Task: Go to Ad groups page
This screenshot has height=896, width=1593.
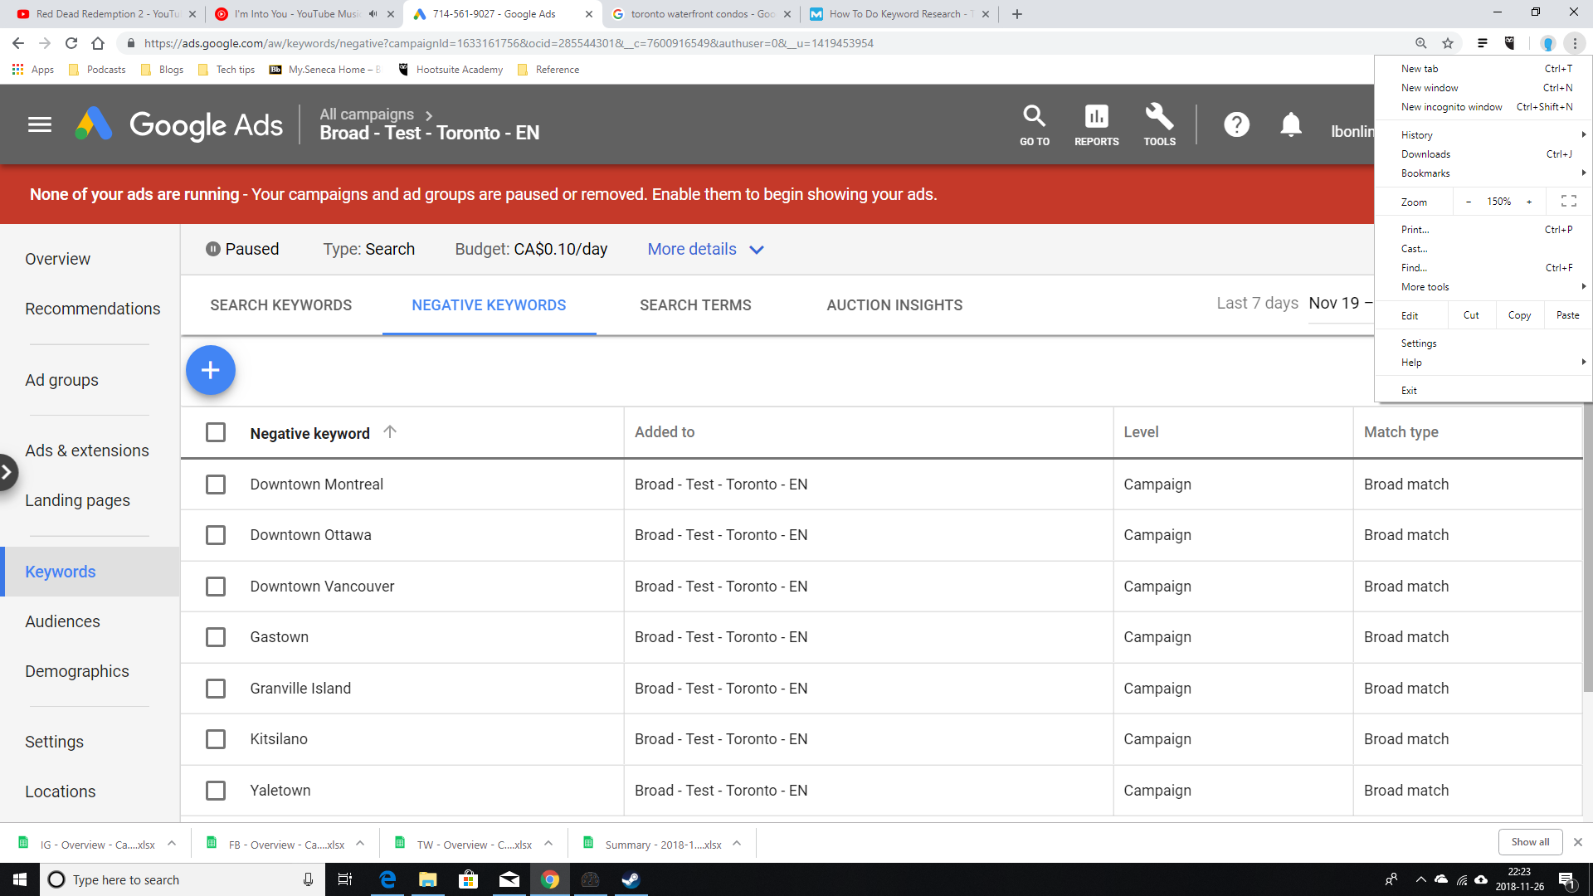Action: coord(61,380)
